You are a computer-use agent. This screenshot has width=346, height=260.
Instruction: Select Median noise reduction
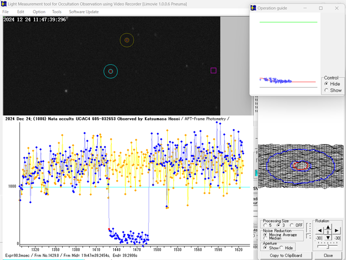[x=265, y=238]
